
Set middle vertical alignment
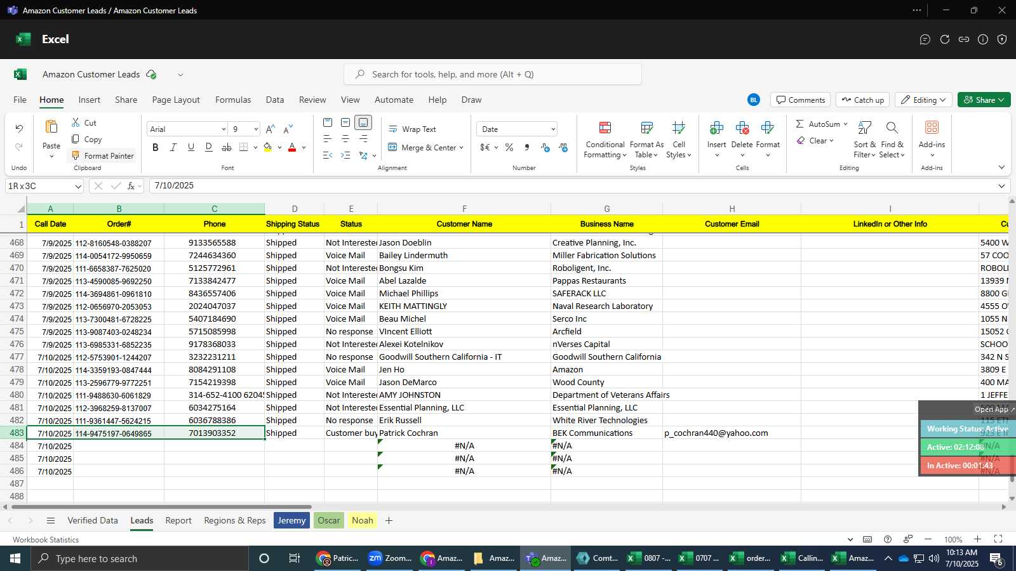[x=345, y=122]
